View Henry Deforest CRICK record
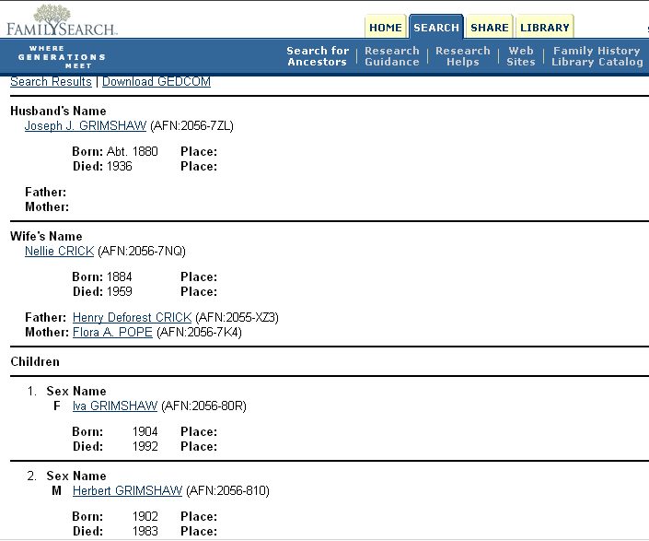The width and height of the screenshot is (649, 541). click(132, 317)
